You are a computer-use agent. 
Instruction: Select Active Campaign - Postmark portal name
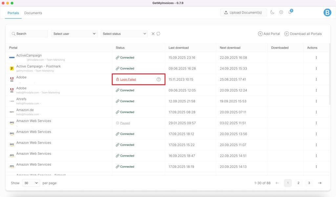click(x=38, y=66)
